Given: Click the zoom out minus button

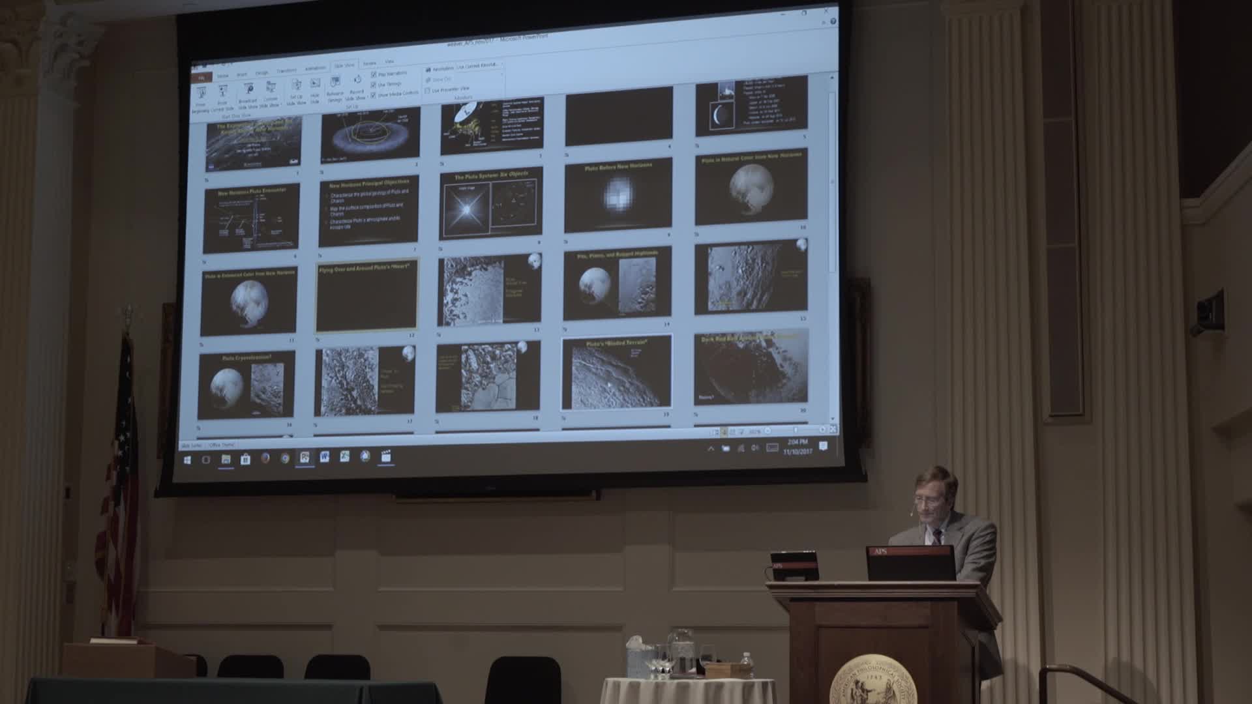Looking at the screenshot, I should [768, 430].
